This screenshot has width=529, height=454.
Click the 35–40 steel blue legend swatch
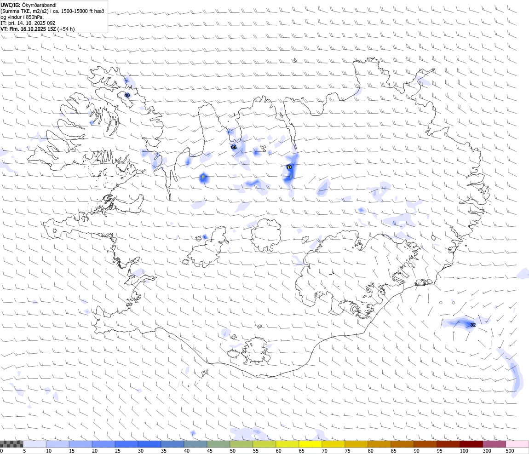pos(172,444)
